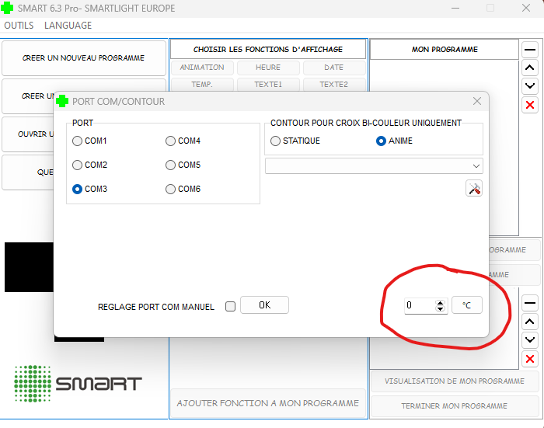Screen dimensions: 544x428
Task: Click ANIMATION display function button
Action: coord(202,68)
